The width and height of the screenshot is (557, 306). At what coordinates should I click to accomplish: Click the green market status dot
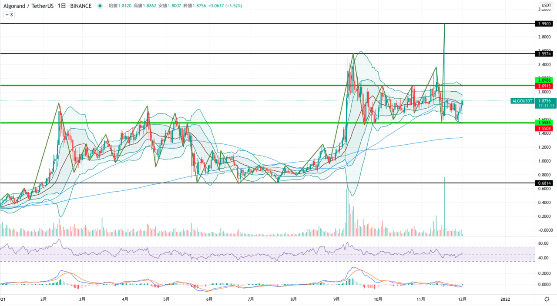[x=100, y=6]
